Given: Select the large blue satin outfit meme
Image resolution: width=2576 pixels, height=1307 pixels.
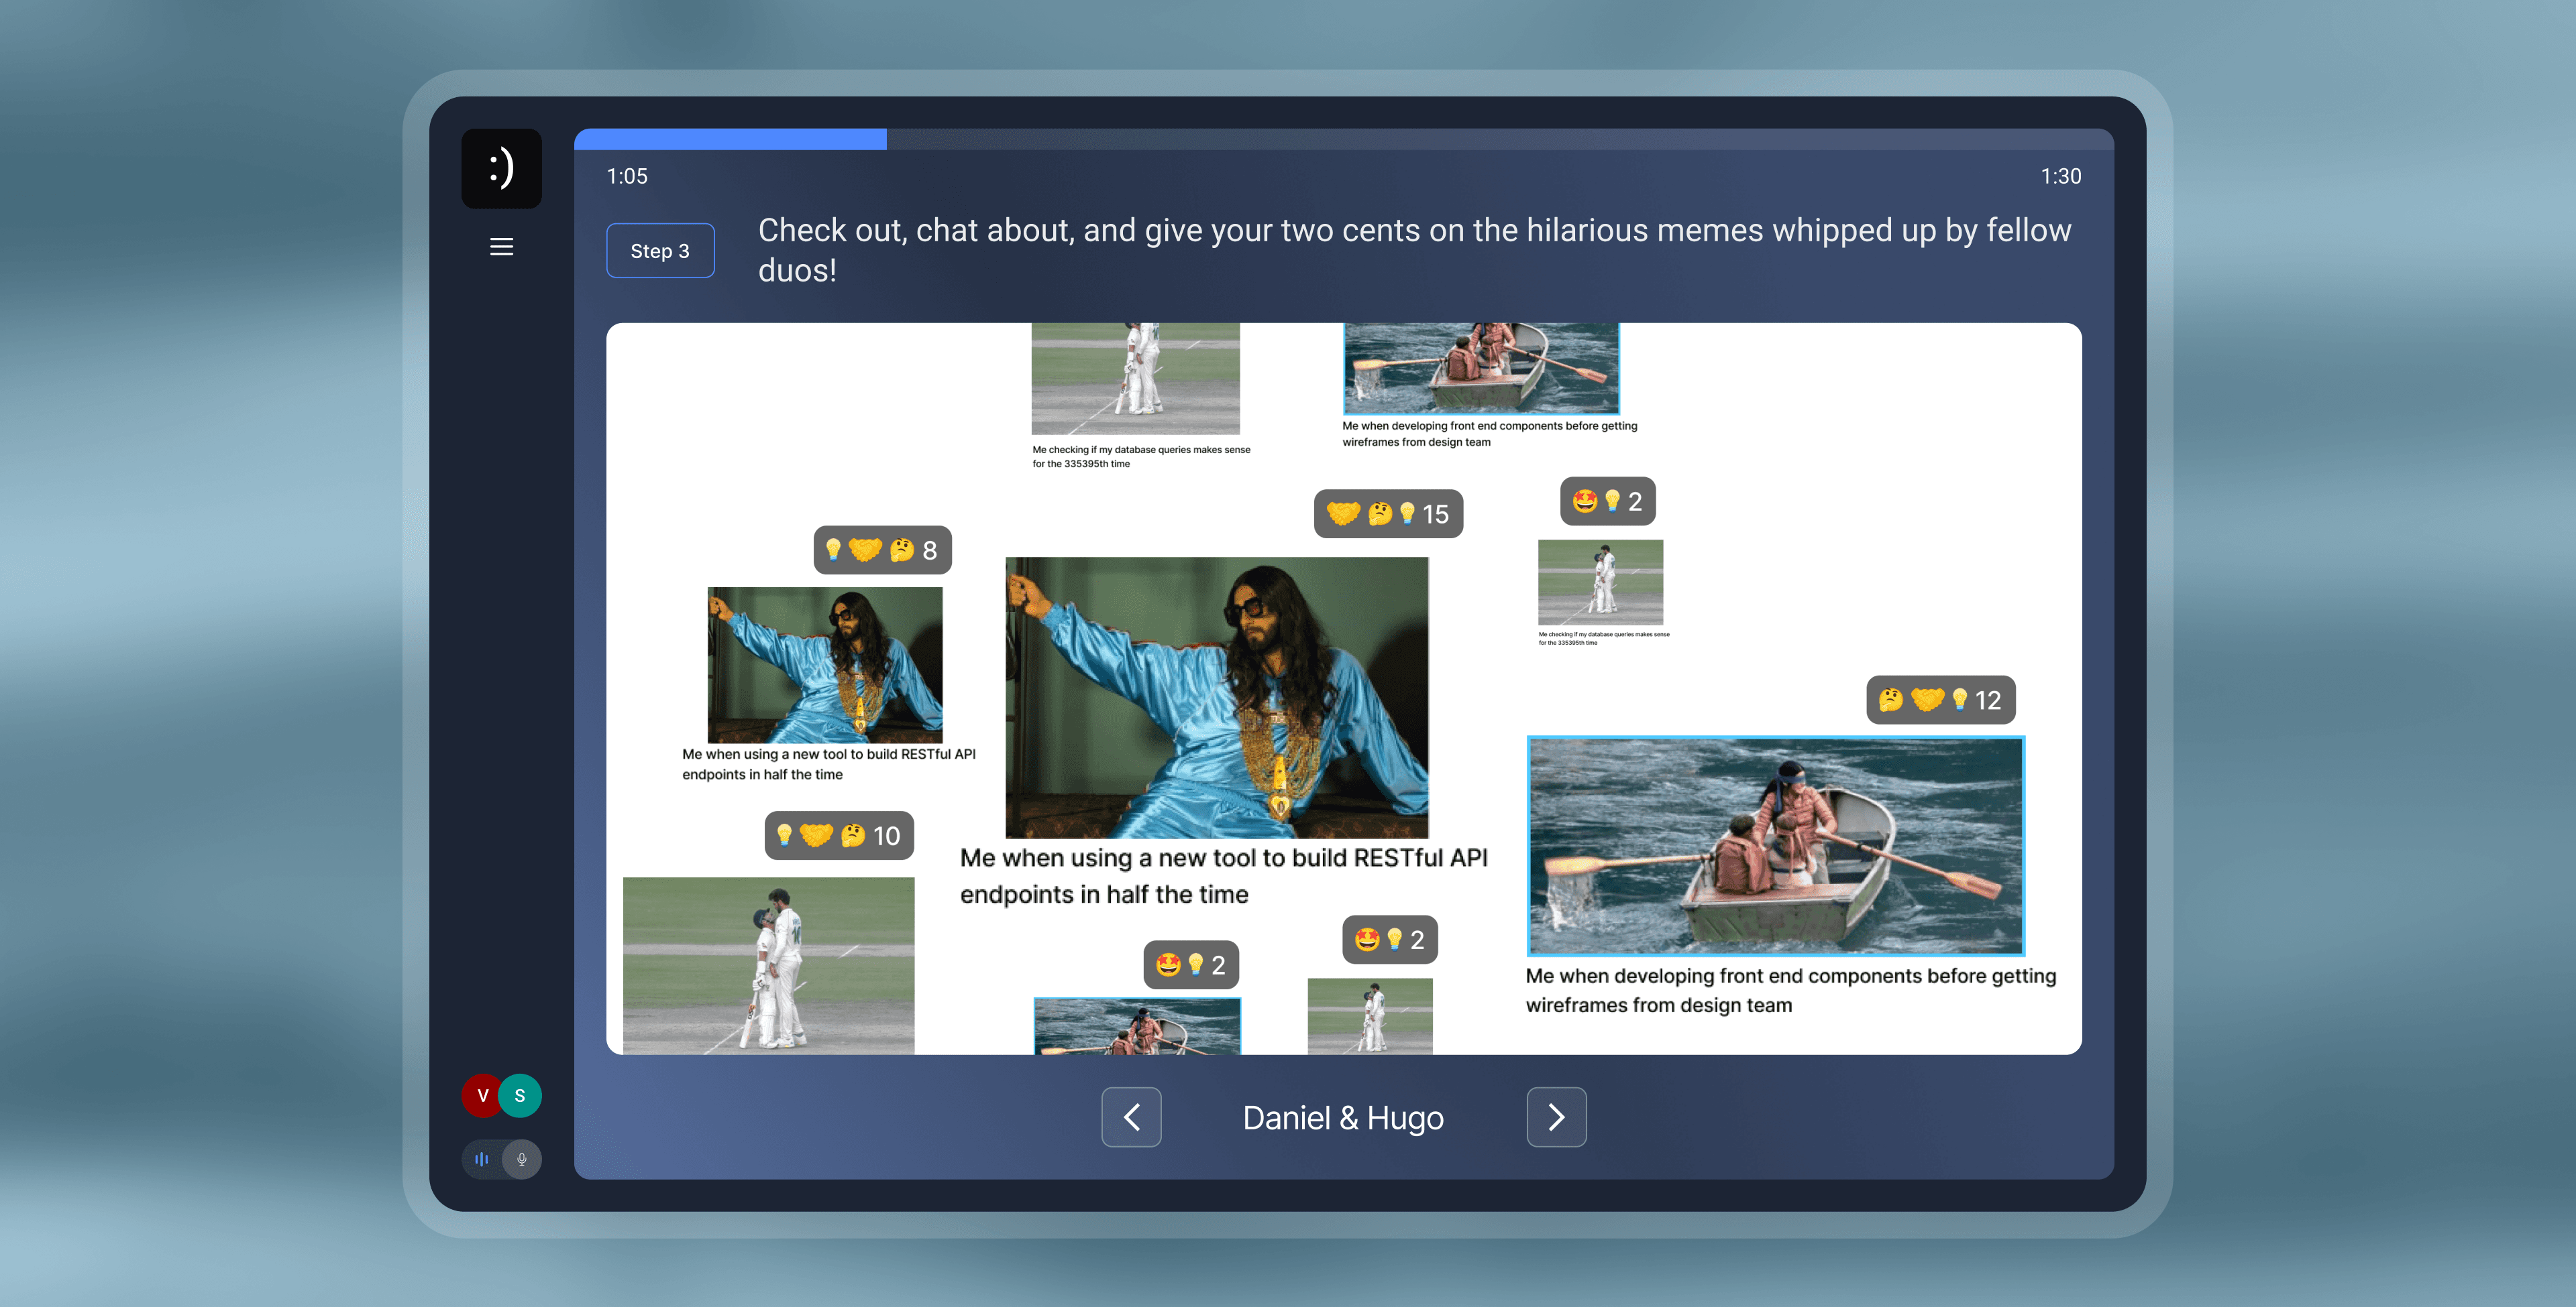Looking at the screenshot, I should point(1216,698).
